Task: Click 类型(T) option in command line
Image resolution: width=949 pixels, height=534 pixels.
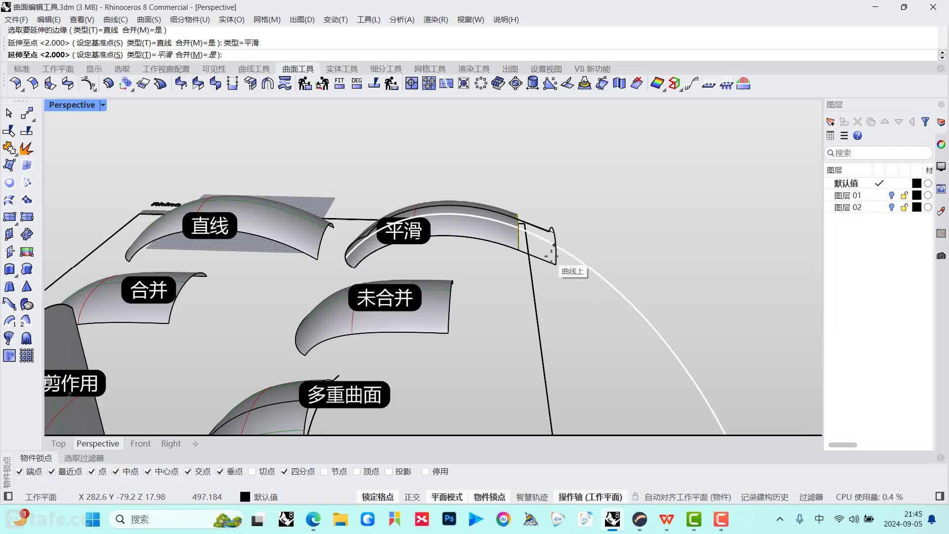Action: coord(142,55)
